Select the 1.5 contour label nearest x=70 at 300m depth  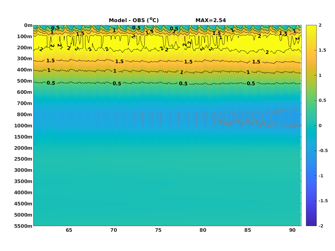[x=119, y=61]
